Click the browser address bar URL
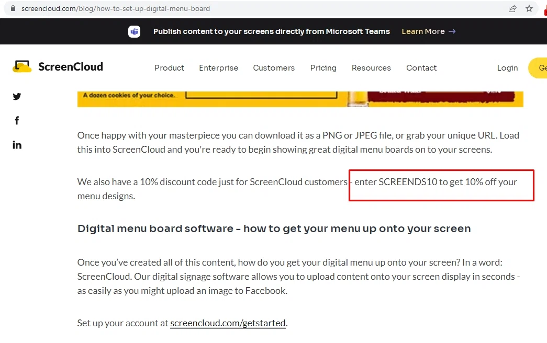This screenshot has height=343, width=547. 116,8
